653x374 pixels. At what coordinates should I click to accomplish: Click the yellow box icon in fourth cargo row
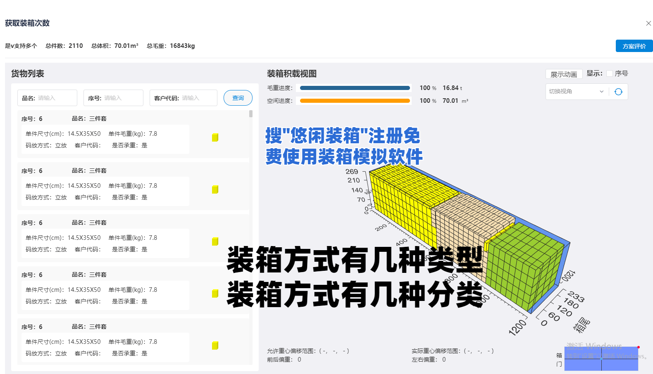(x=215, y=294)
